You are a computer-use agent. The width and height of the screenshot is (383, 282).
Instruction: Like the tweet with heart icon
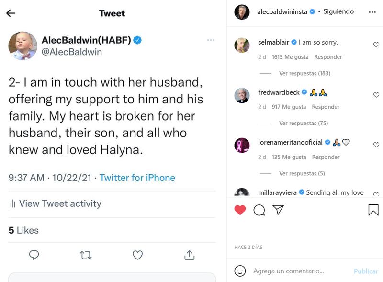[137, 255]
